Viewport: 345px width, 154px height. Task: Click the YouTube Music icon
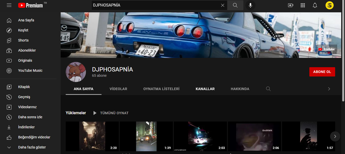9,71
